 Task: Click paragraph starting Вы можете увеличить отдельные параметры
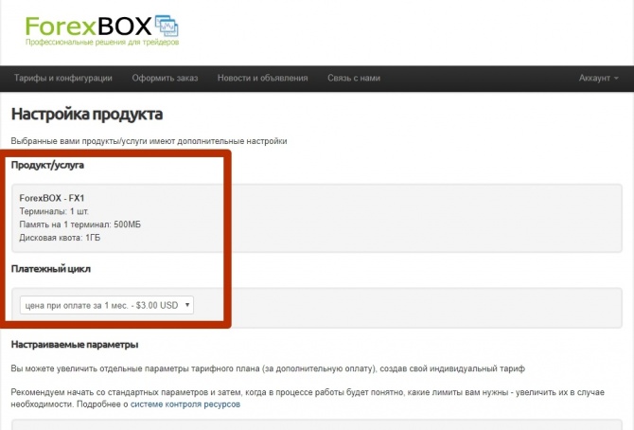[268, 368]
